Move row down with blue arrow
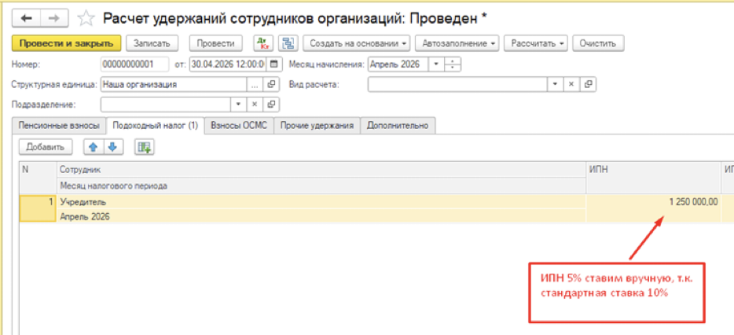This screenshot has height=335, width=734. coord(112,146)
